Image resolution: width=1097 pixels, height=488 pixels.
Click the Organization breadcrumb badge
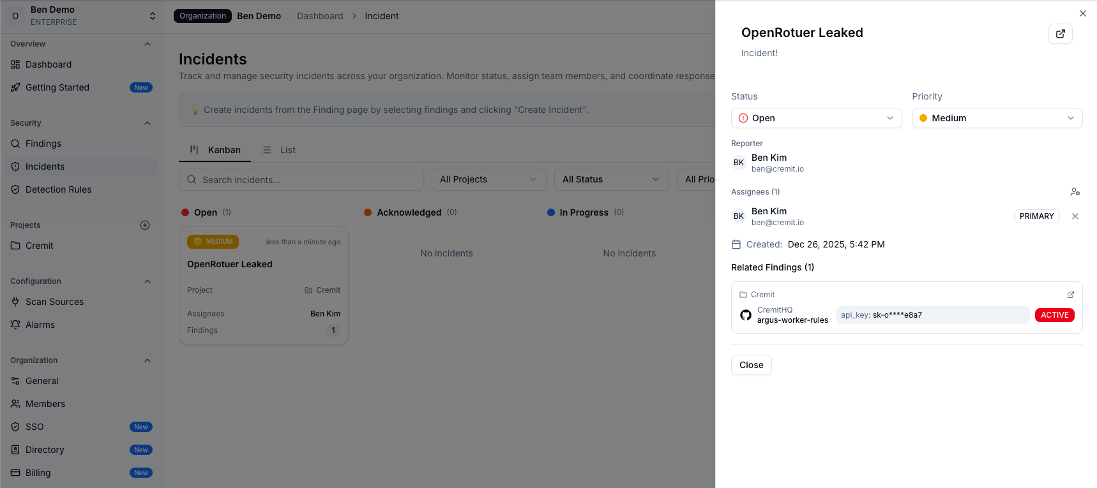tap(202, 16)
